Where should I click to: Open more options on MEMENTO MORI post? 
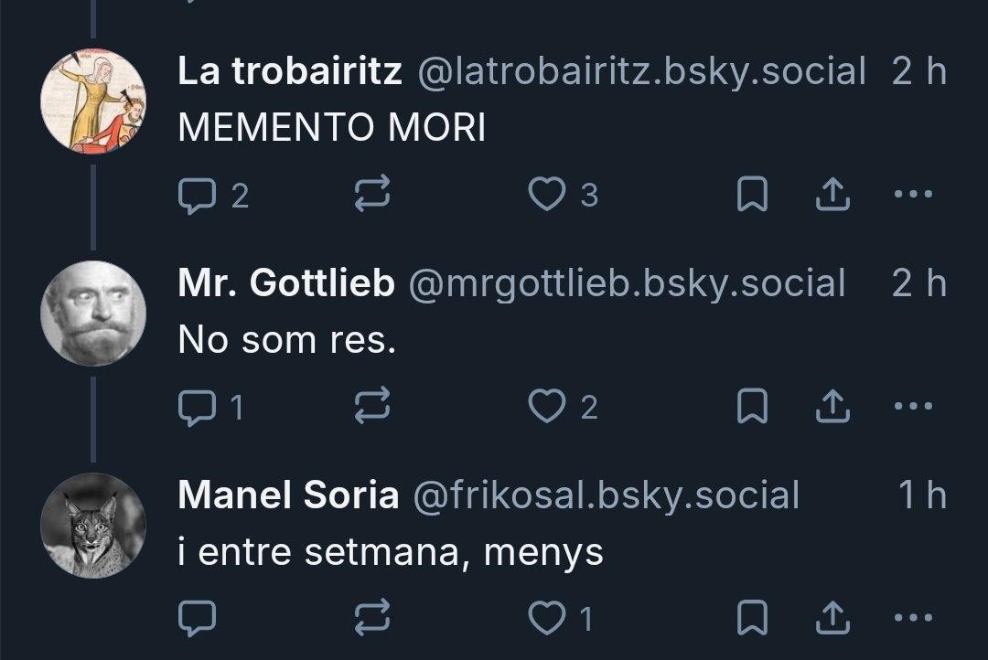coord(912,195)
